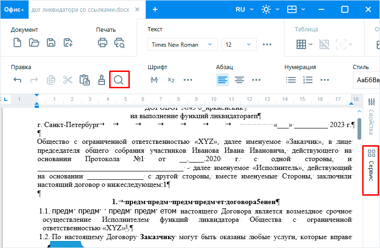Image resolution: width=380 pixels, height=248 pixels.
Task: Save the document with the floppy disk icon
Action: click(x=51, y=43)
